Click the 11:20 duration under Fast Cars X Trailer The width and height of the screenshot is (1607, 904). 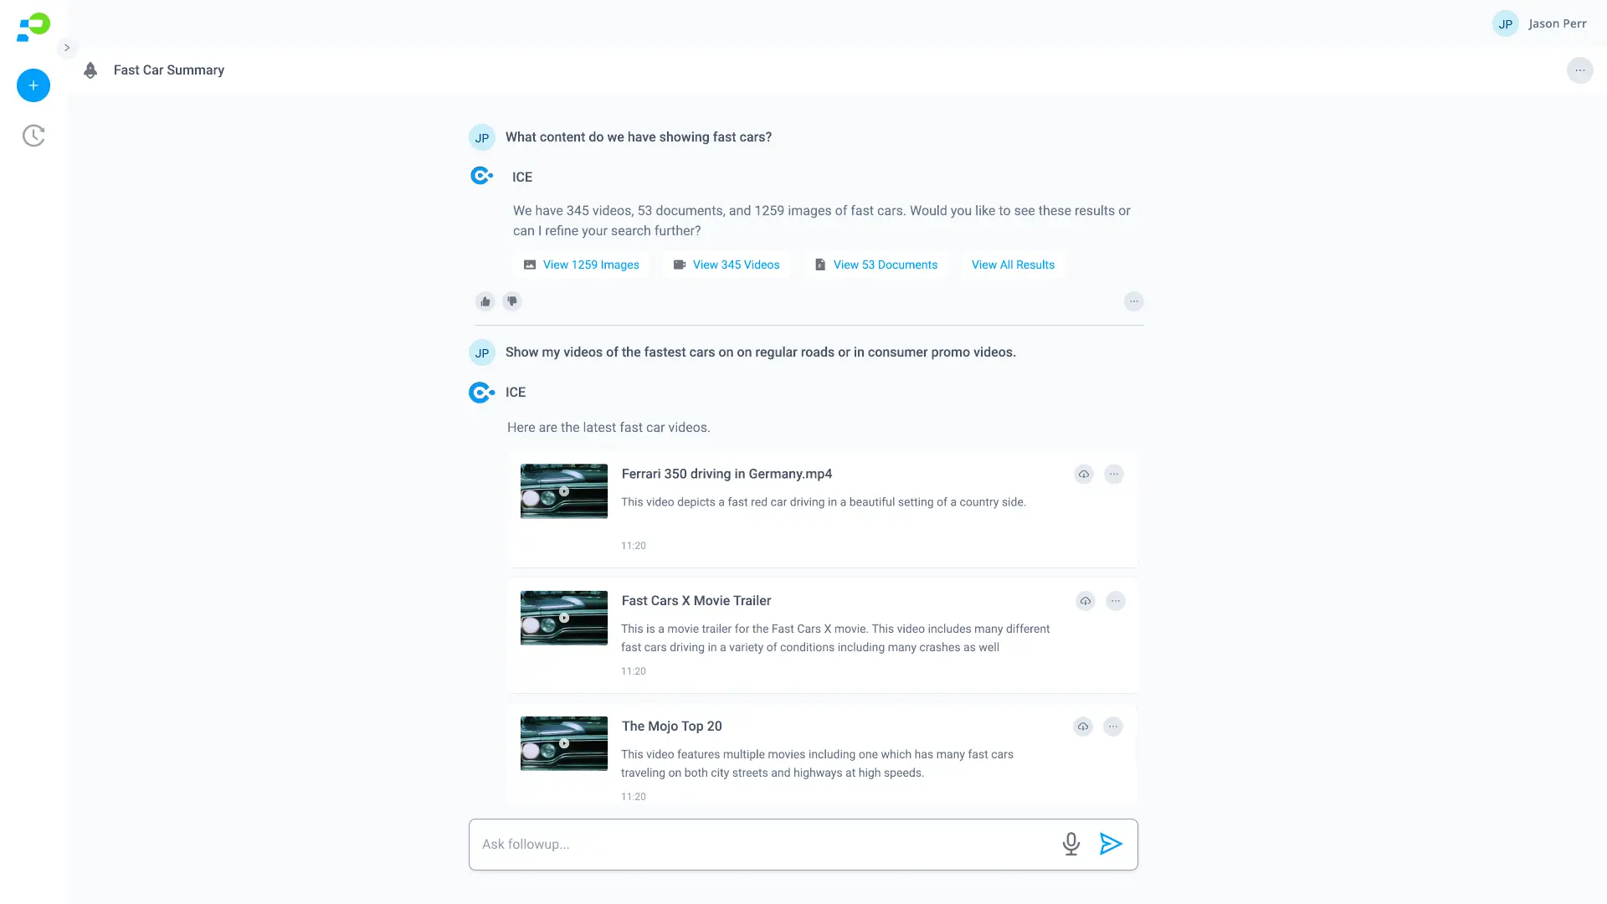[634, 671]
